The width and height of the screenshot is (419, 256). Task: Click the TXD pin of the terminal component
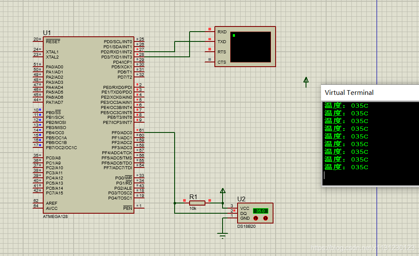[222, 41]
